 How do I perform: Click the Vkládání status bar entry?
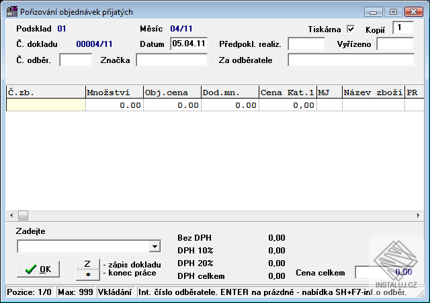(115, 292)
